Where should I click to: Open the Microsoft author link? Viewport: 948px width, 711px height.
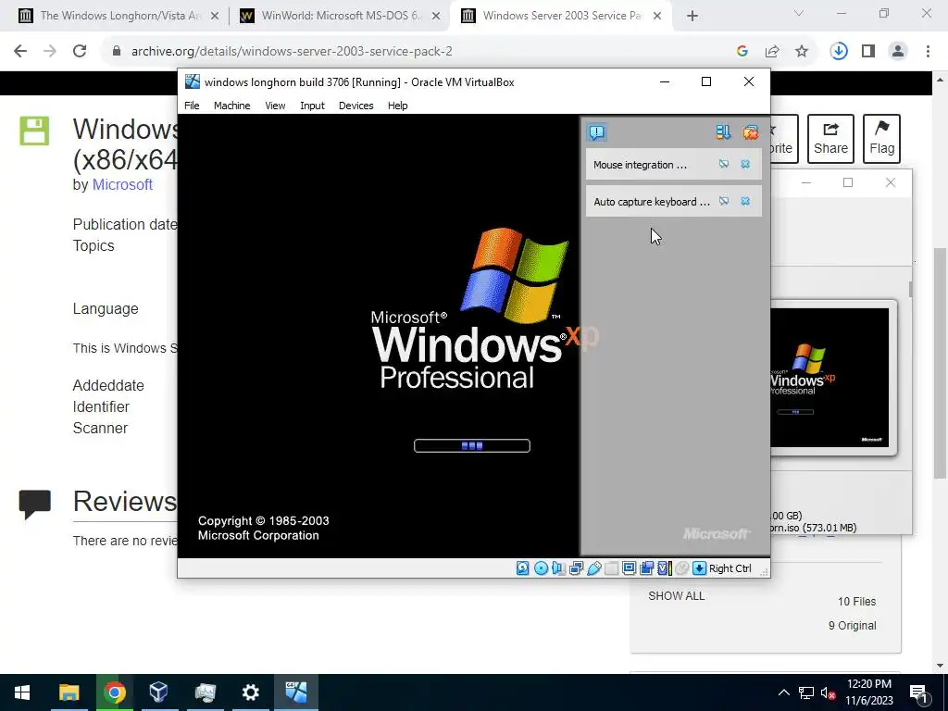122,185
